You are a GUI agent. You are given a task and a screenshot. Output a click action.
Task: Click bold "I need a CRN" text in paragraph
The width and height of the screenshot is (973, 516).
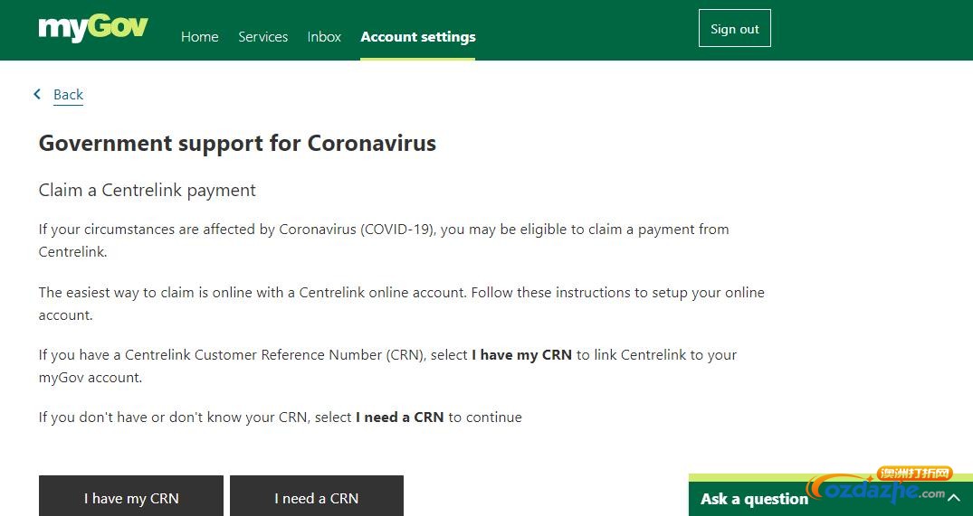[x=400, y=417]
